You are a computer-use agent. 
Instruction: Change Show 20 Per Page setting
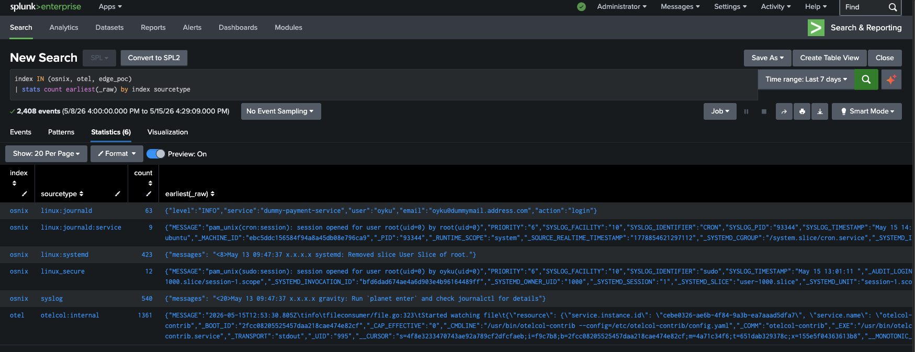46,154
